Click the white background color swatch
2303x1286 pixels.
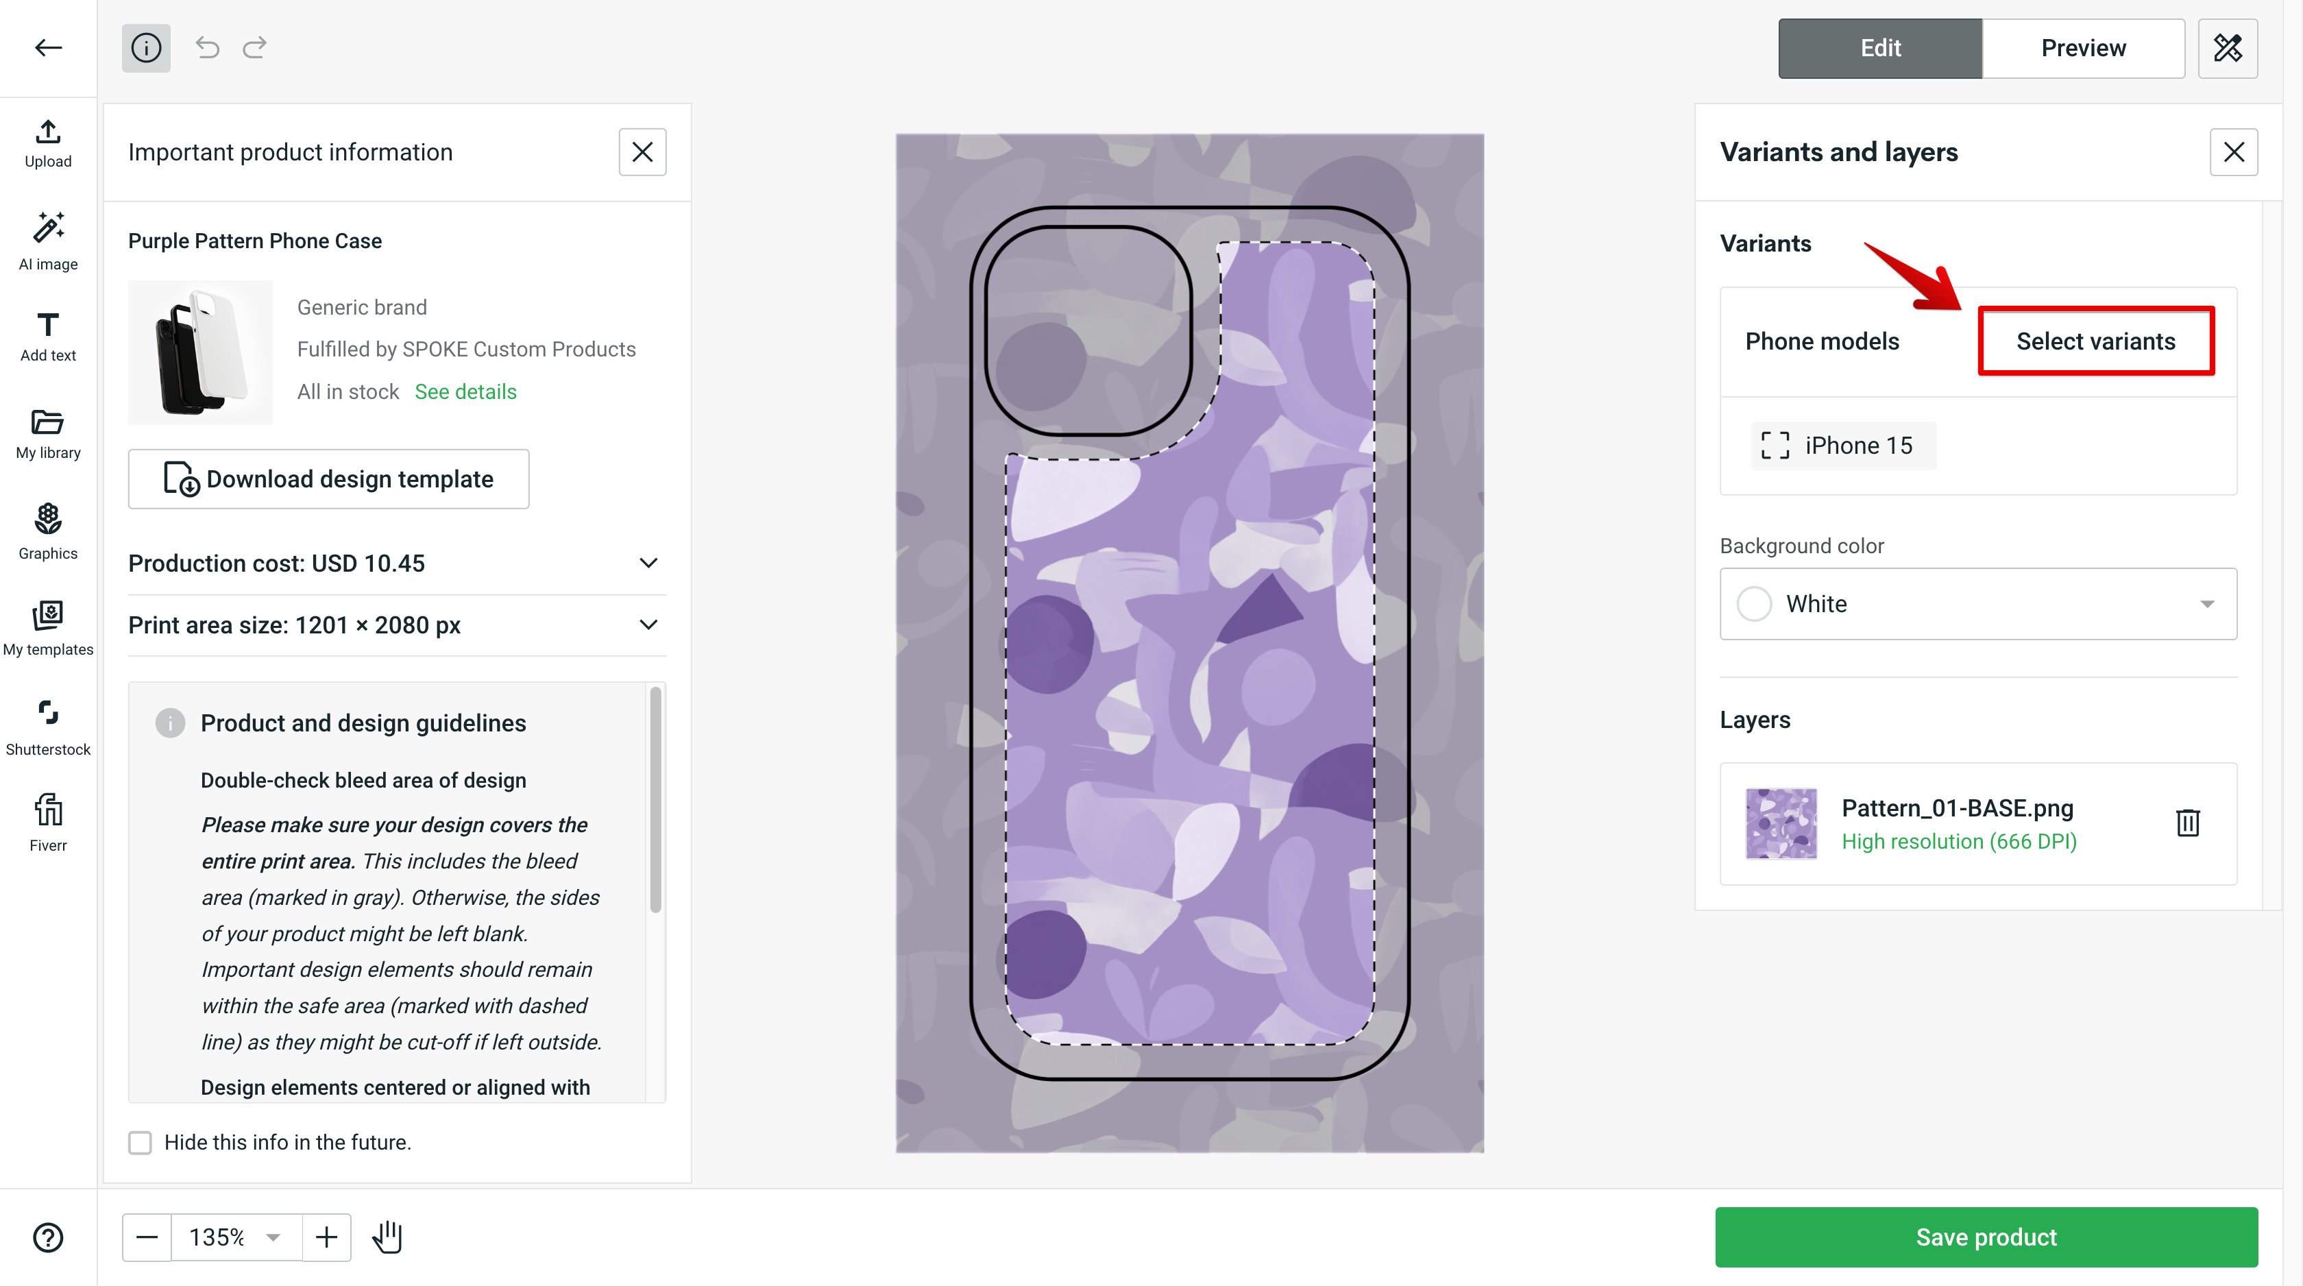pyautogui.click(x=1753, y=604)
